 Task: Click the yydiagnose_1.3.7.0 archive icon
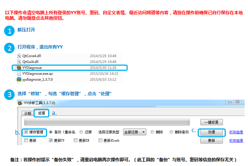[x=19, y=80]
